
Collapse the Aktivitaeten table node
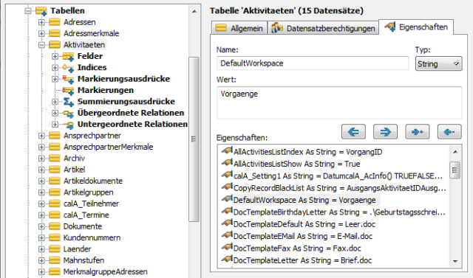(x=41, y=45)
